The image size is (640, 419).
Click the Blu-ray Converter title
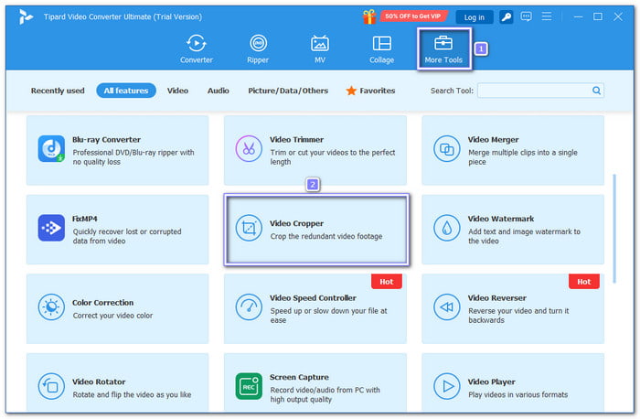[106, 140]
